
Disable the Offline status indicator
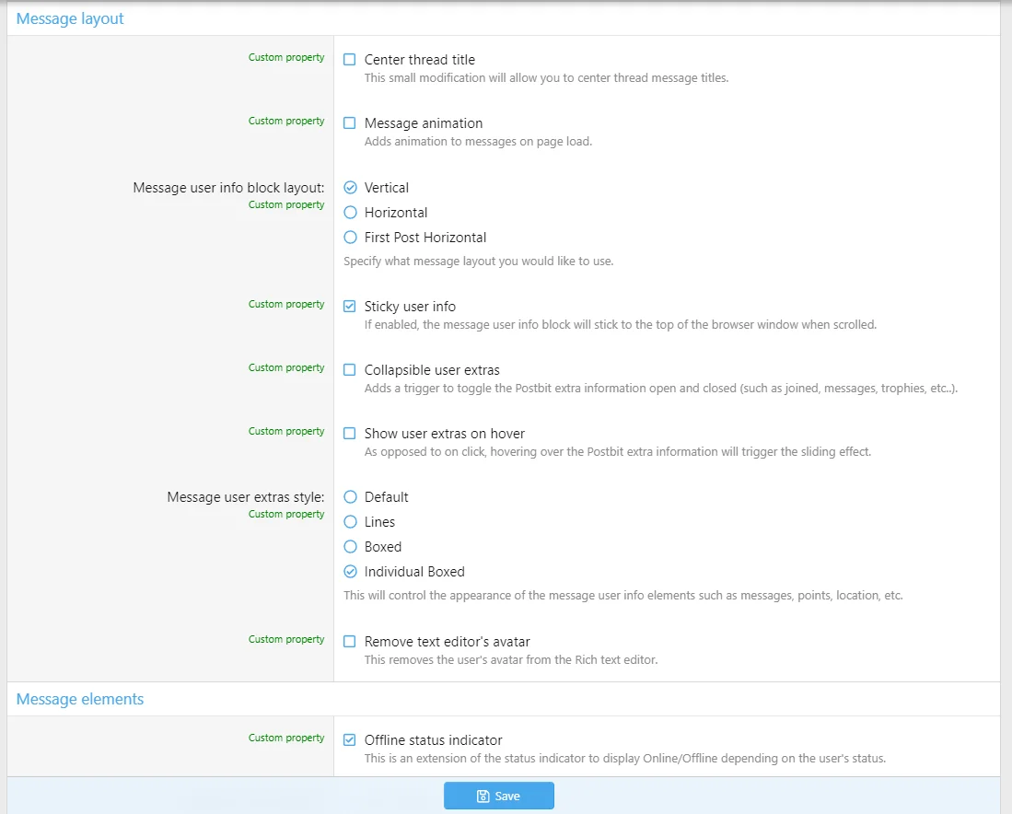click(x=350, y=740)
